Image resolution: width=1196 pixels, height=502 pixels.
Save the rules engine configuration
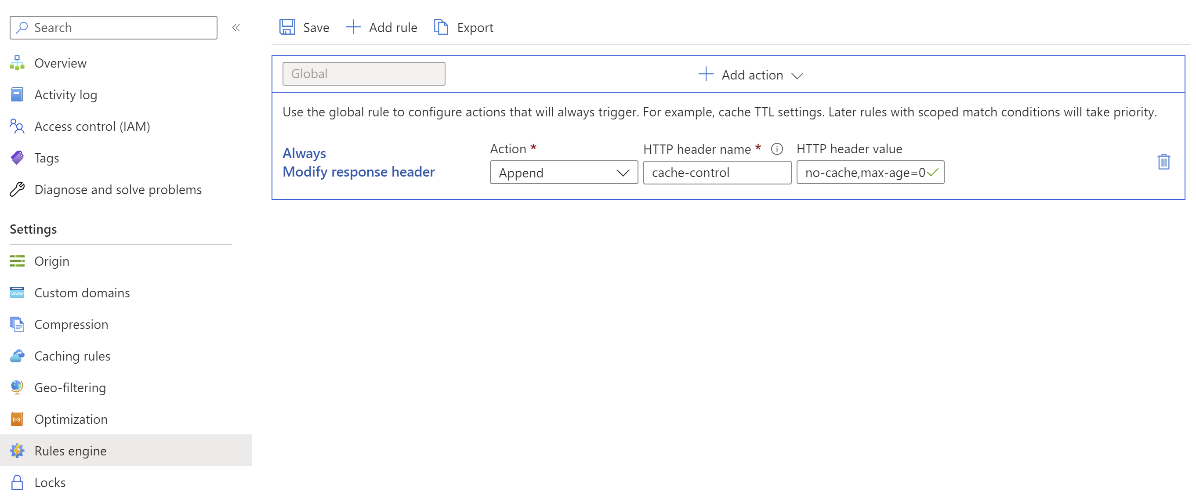304,27
